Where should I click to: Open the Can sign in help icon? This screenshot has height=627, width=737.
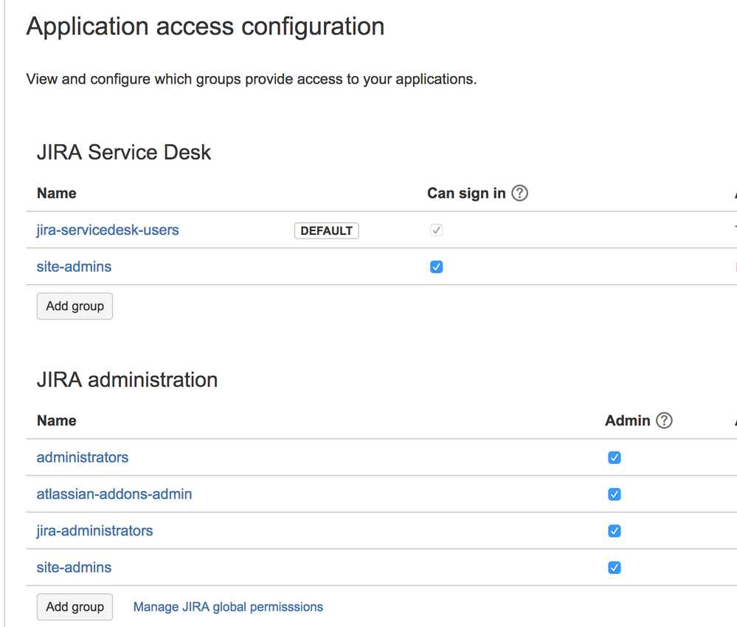pyautogui.click(x=519, y=193)
